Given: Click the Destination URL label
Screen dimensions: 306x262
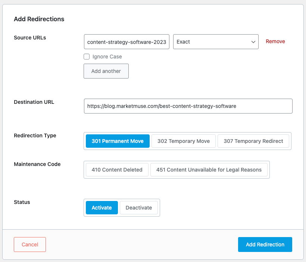Looking at the screenshot, I should pos(34,102).
